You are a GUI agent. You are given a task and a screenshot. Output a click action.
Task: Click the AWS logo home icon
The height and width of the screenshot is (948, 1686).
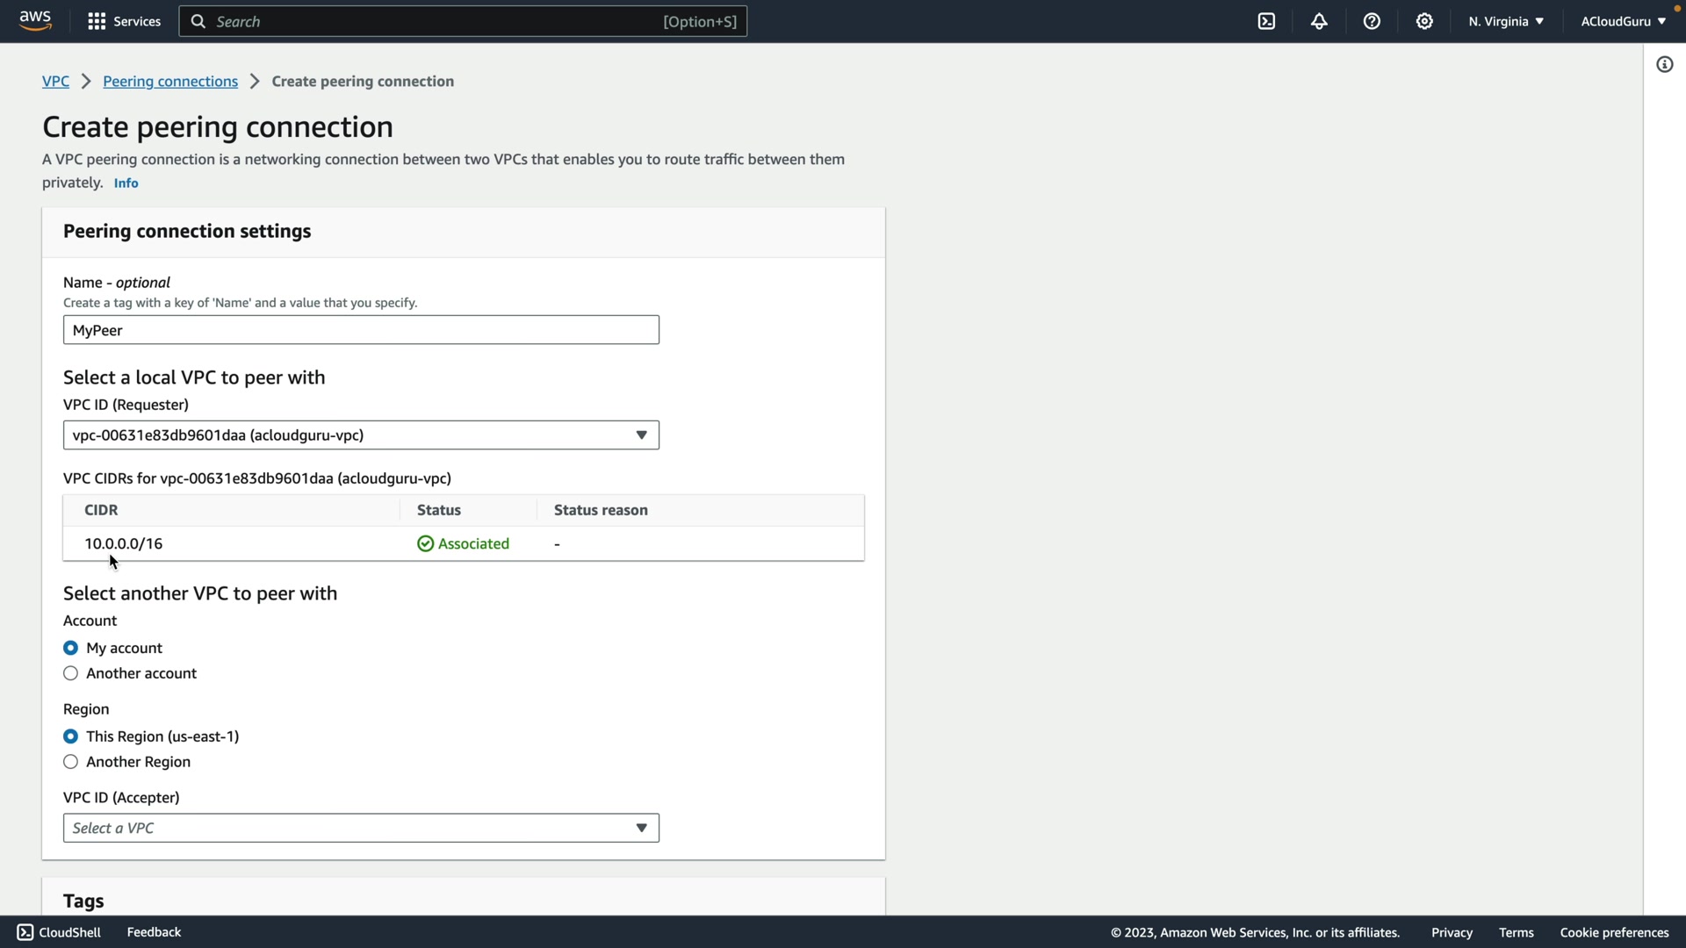pyautogui.click(x=35, y=20)
